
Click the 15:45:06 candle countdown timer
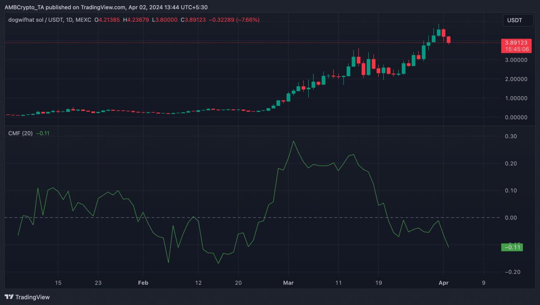coord(516,49)
